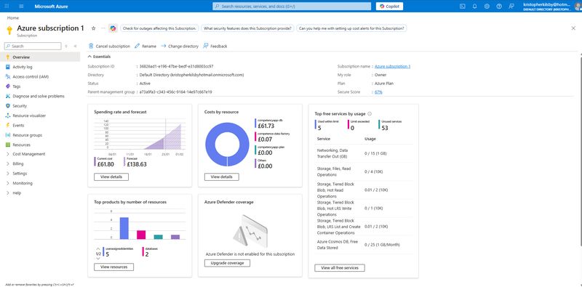Open the feedback icon in top bar
Screen dimensions: 582x287
(511, 7)
